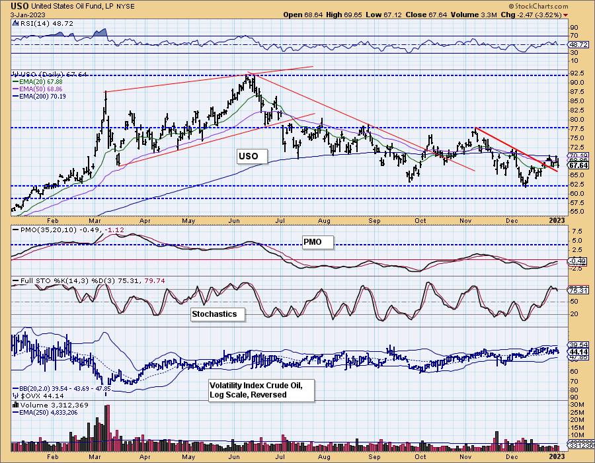Click the Jun label on the bottom time axis
This screenshot has height=463, width=595.
(x=234, y=456)
